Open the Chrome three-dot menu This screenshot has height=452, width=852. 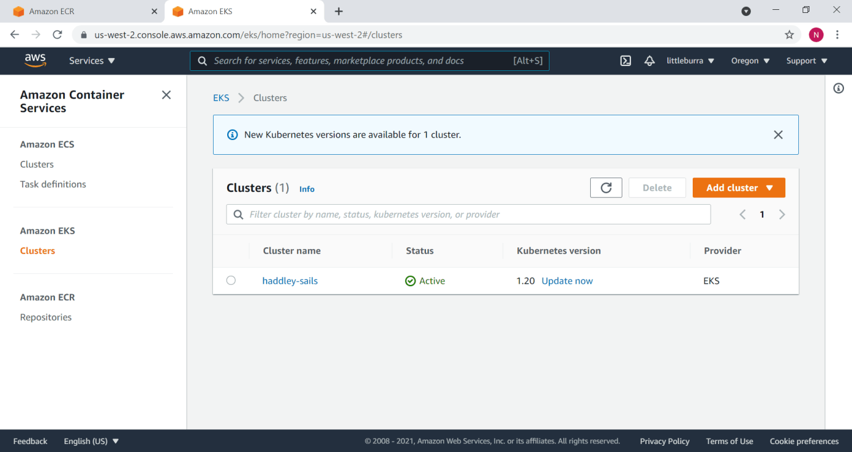pyautogui.click(x=837, y=35)
